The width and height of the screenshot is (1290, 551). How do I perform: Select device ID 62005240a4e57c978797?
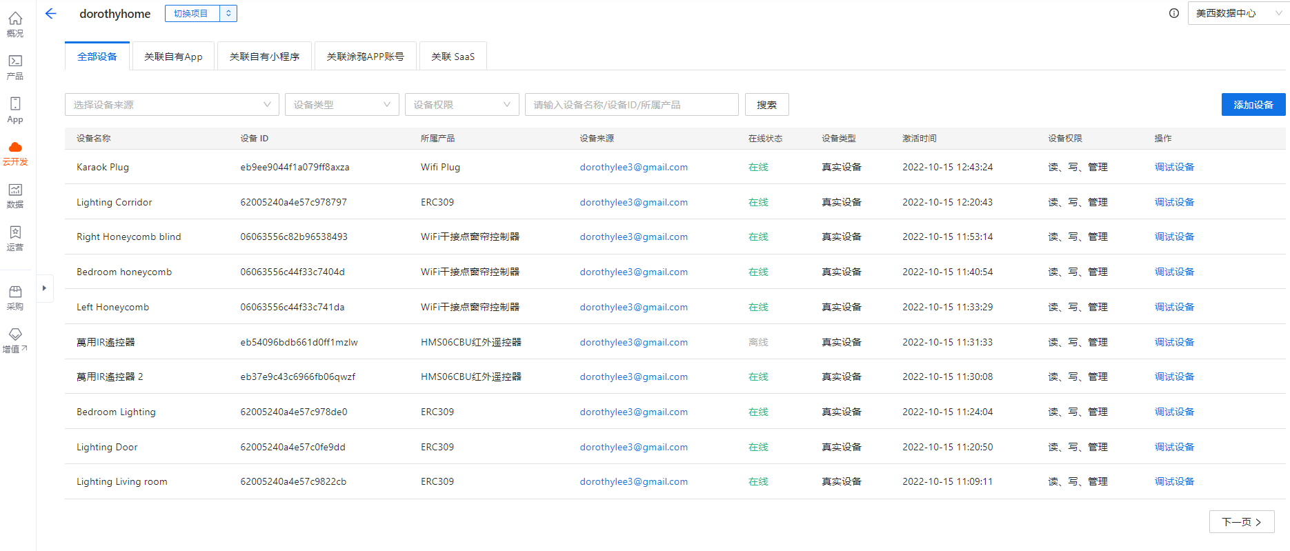293,202
